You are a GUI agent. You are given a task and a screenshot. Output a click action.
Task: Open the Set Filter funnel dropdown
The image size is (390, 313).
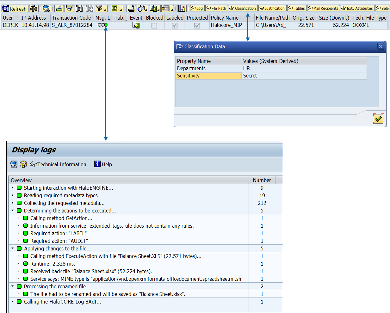tap(101, 9)
